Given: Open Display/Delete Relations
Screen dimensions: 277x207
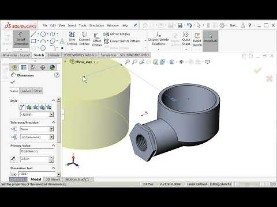Looking at the screenshot, I should click(158, 39).
